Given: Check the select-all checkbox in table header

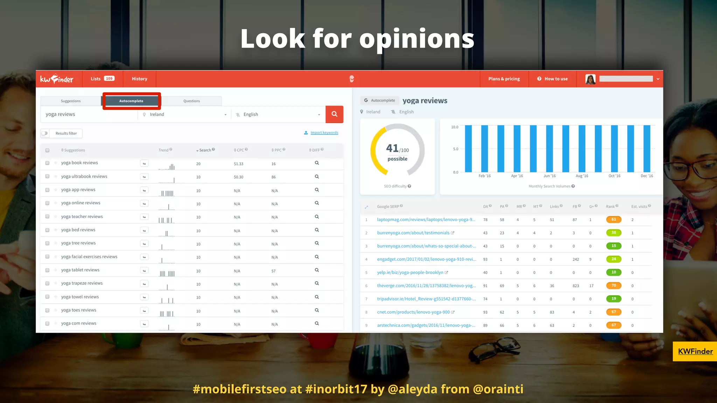Looking at the screenshot, I should [x=47, y=150].
